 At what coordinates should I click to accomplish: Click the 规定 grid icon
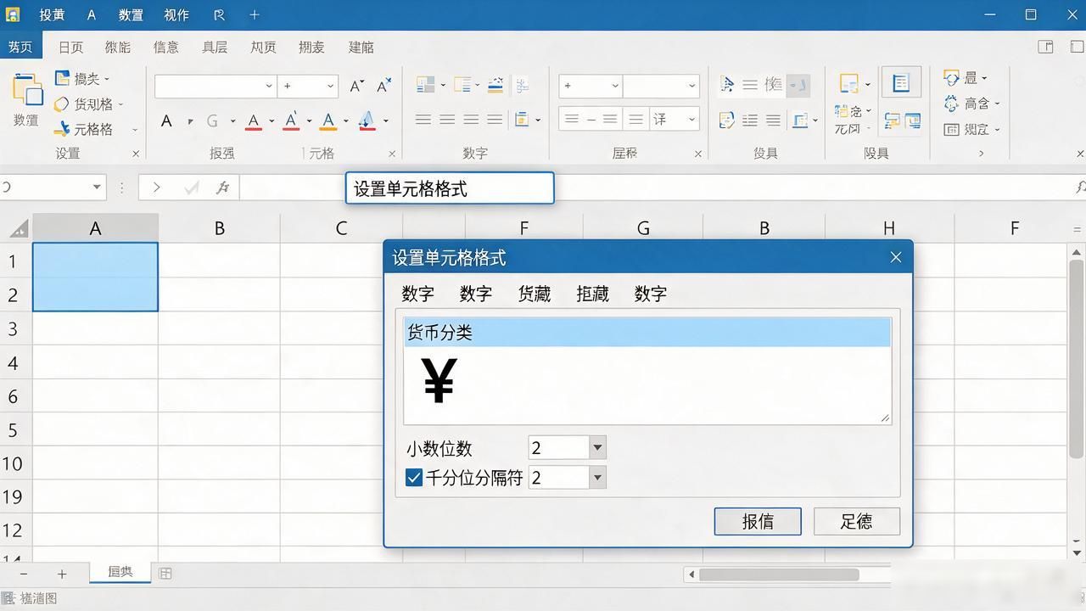click(x=951, y=129)
